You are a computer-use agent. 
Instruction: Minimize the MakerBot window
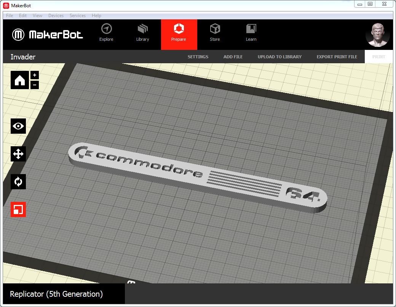(360, 4)
